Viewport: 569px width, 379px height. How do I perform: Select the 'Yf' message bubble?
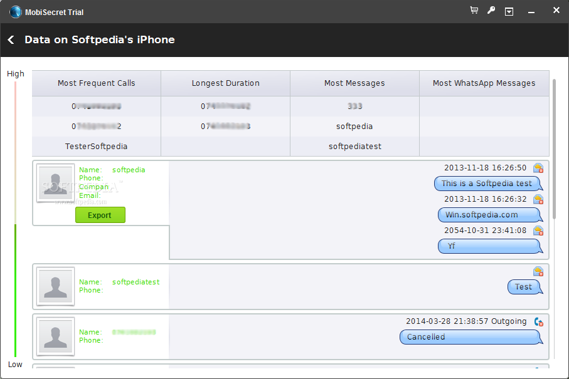[x=490, y=246]
